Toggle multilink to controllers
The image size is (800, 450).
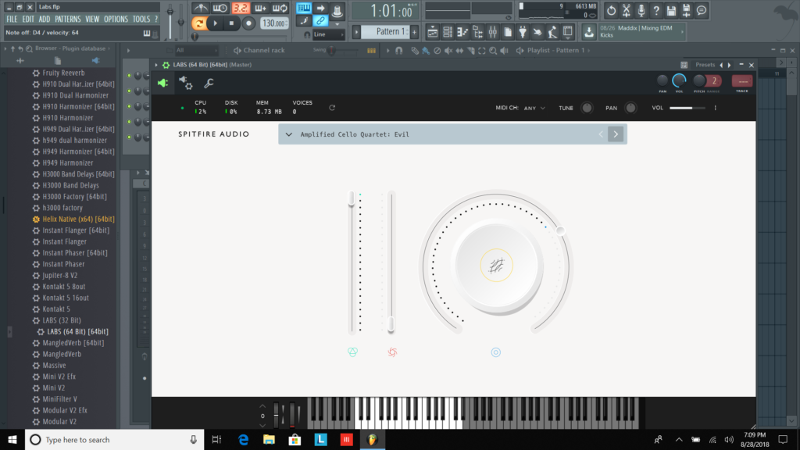coord(320,21)
